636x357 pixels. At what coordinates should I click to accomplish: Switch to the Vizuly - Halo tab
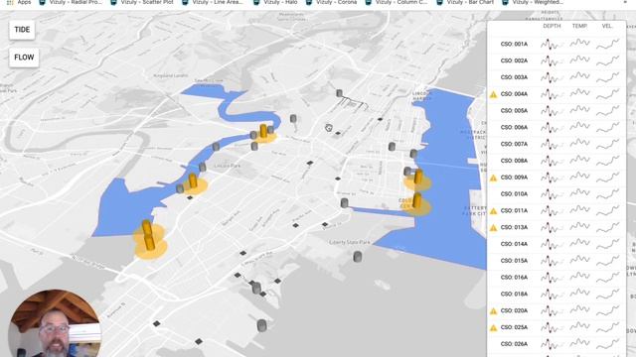click(275, 2)
